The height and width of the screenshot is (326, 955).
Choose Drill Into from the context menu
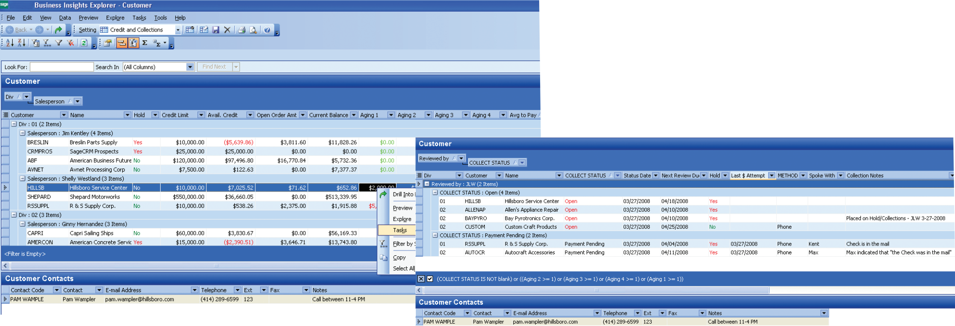(x=403, y=194)
